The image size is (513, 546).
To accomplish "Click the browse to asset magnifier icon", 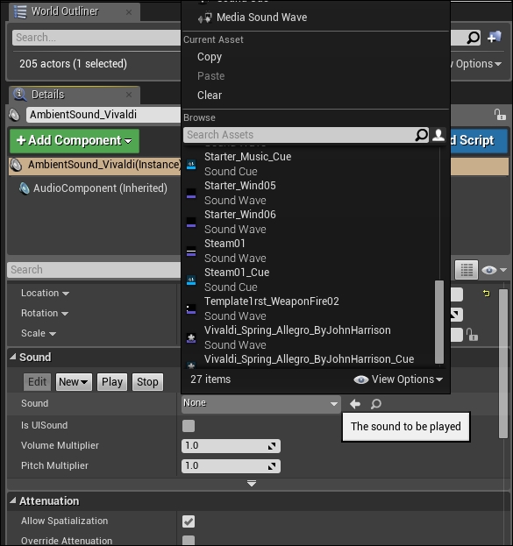I will 375,404.
